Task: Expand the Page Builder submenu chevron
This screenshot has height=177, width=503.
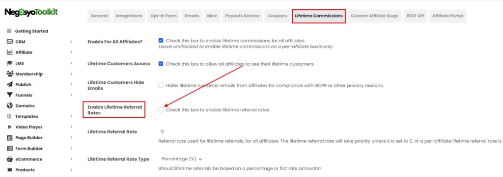Action: click(x=71, y=138)
